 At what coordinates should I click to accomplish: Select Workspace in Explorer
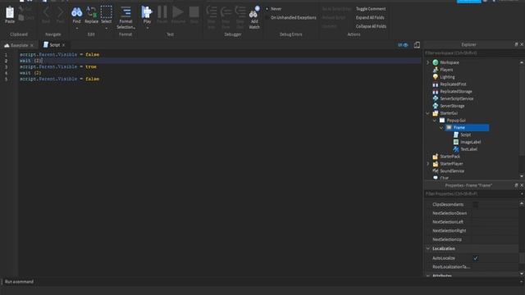(x=450, y=62)
